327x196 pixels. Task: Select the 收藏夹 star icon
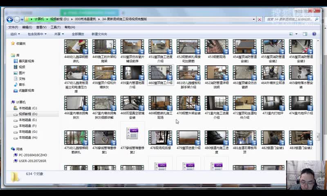click(13, 43)
